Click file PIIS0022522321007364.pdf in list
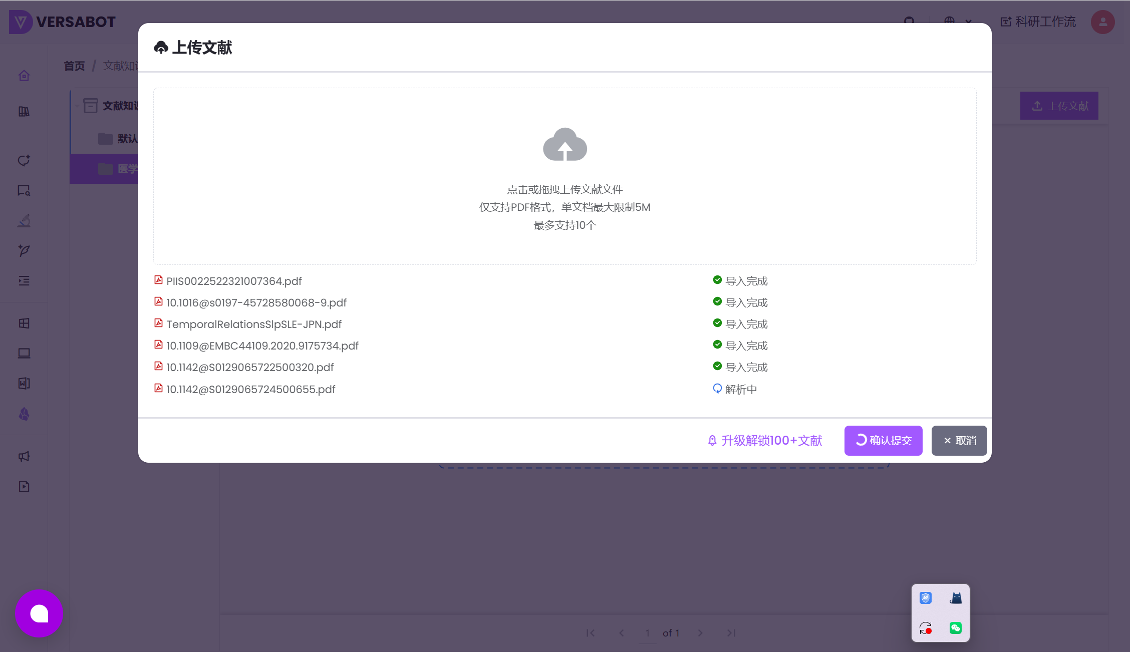 pos(234,281)
